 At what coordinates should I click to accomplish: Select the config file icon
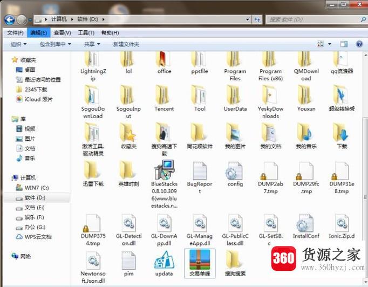234,172
